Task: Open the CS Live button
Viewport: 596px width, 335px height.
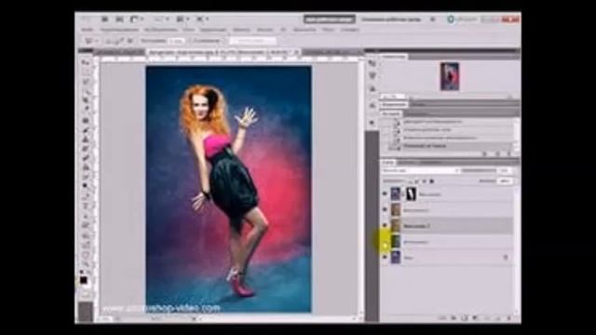Action: 462,19
